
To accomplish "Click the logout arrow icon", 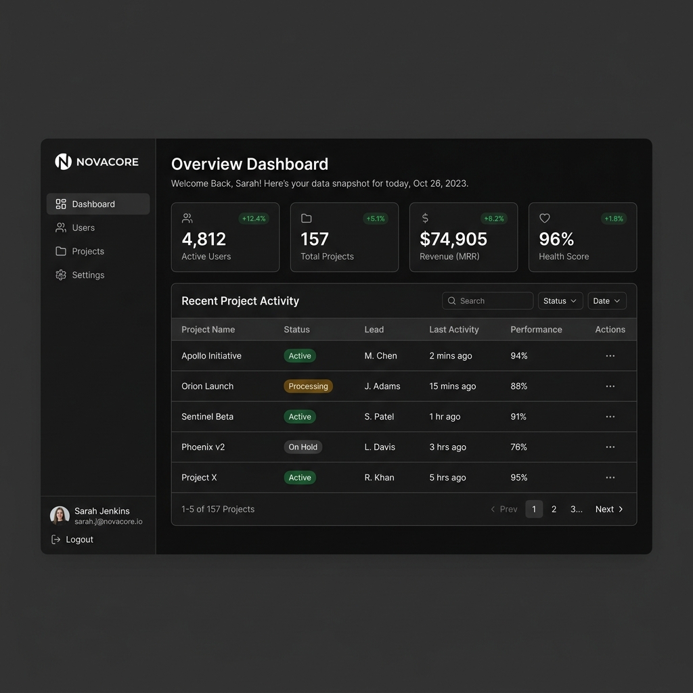I will click(55, 539).
